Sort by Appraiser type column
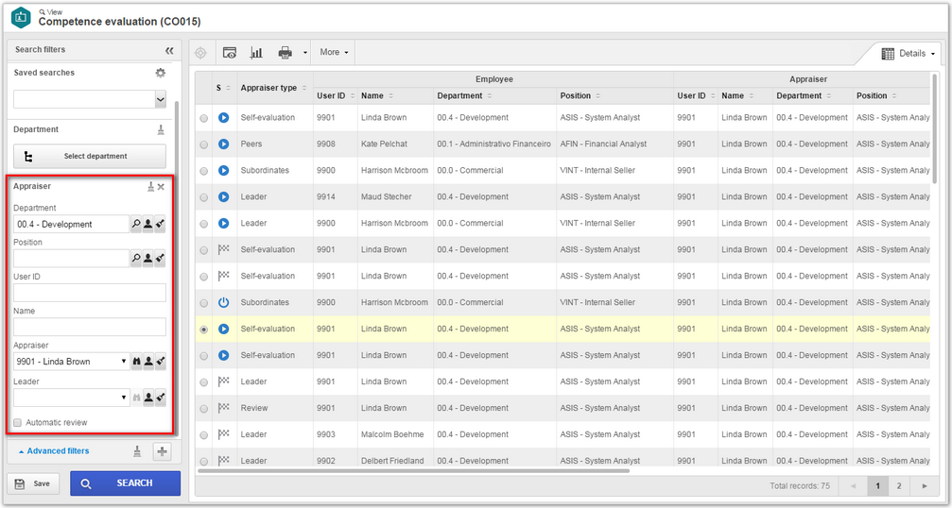Viewport: 952px width, 508px height. coord(273,88)
